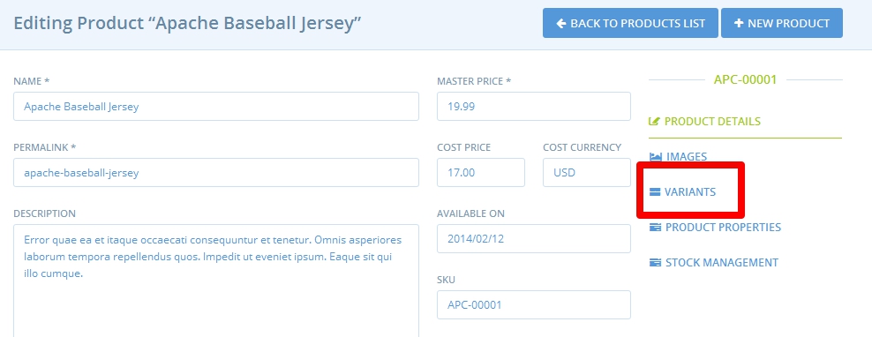The height and width of the screenshot is (337, 872).
Task: Click the icon beside Stock Management
Action: 655,263
